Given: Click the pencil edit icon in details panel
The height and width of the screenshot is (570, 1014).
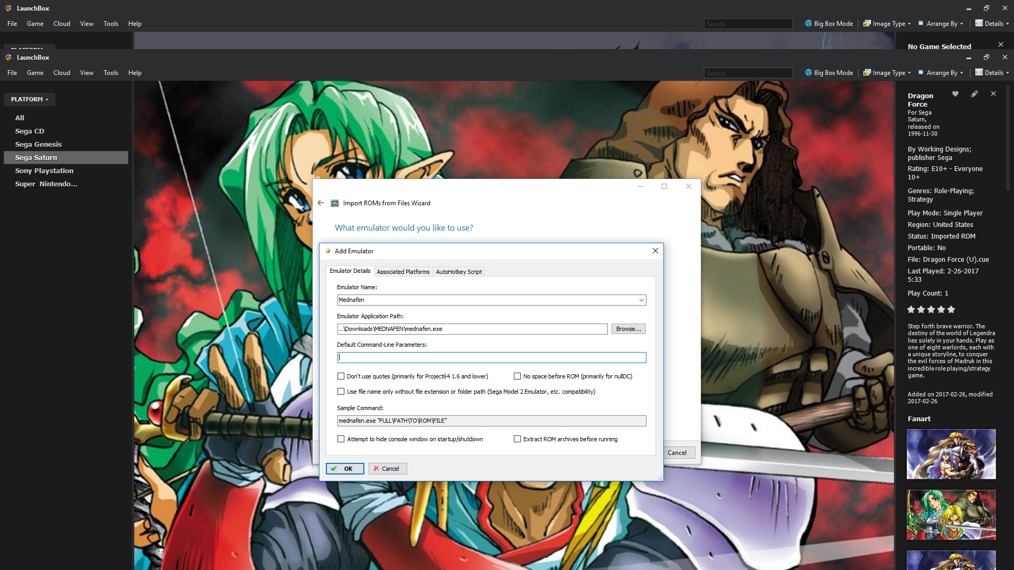Looking at the screenshot, I should (974, 94).
